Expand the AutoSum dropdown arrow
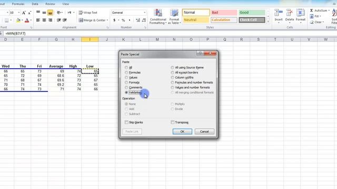 329,10
